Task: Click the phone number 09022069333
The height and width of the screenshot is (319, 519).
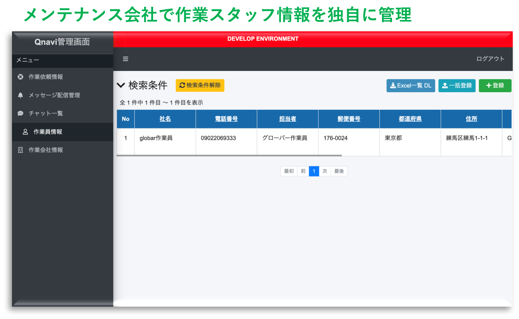Action: tap(218, 138)
